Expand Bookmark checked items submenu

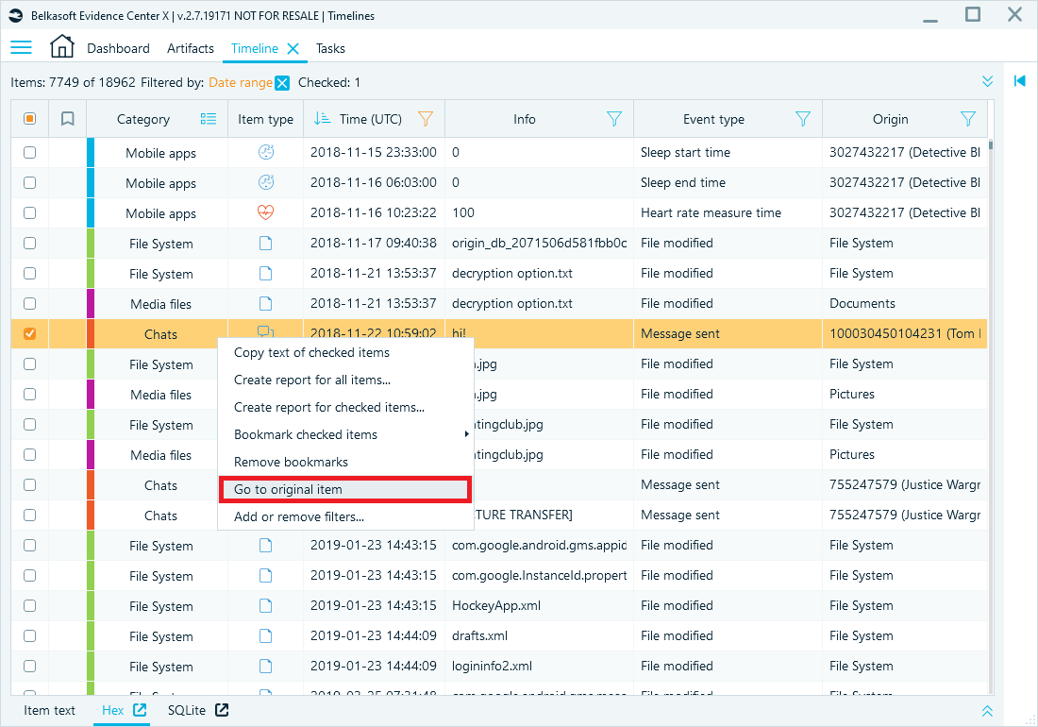point(345,434)
